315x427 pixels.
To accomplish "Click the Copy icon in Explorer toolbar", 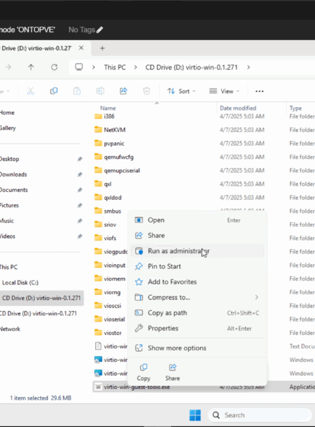I will (54, 91).
